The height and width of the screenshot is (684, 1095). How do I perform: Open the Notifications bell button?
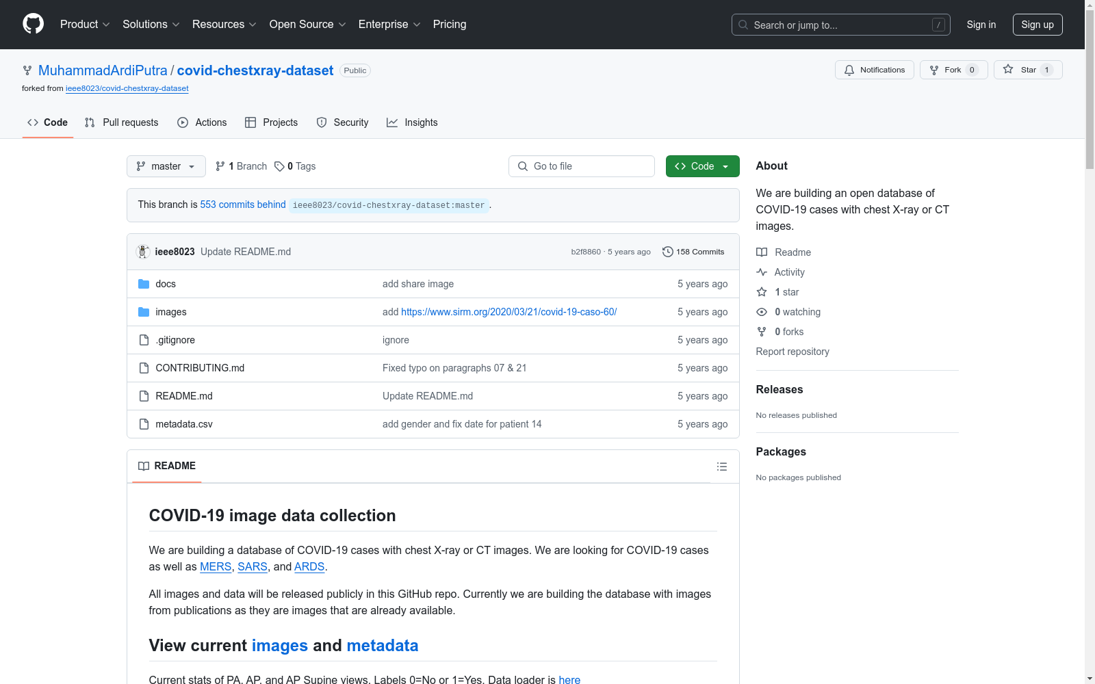[x=874, y=70]
